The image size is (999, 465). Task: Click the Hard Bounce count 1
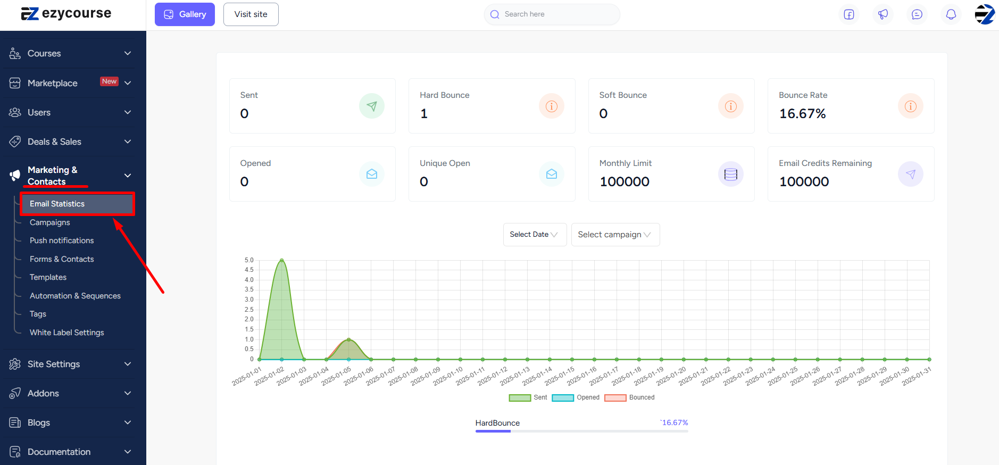(424, 114)
